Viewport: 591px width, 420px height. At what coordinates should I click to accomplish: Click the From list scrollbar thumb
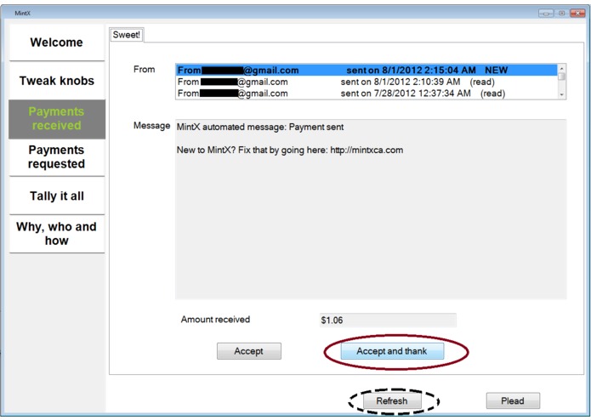(561, 77)
